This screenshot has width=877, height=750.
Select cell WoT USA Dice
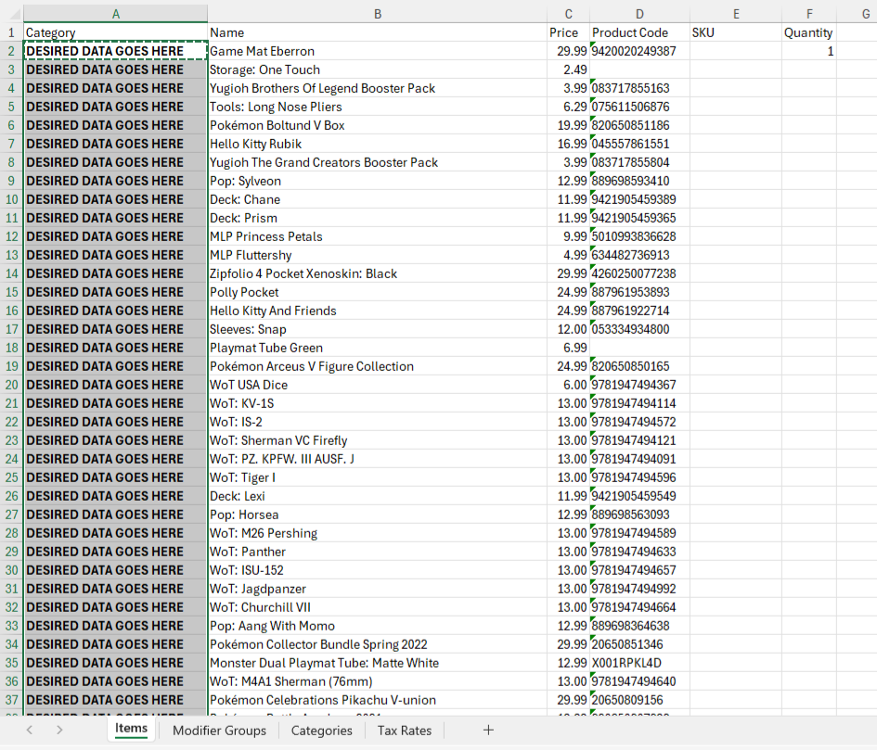(x=378, y=385)
